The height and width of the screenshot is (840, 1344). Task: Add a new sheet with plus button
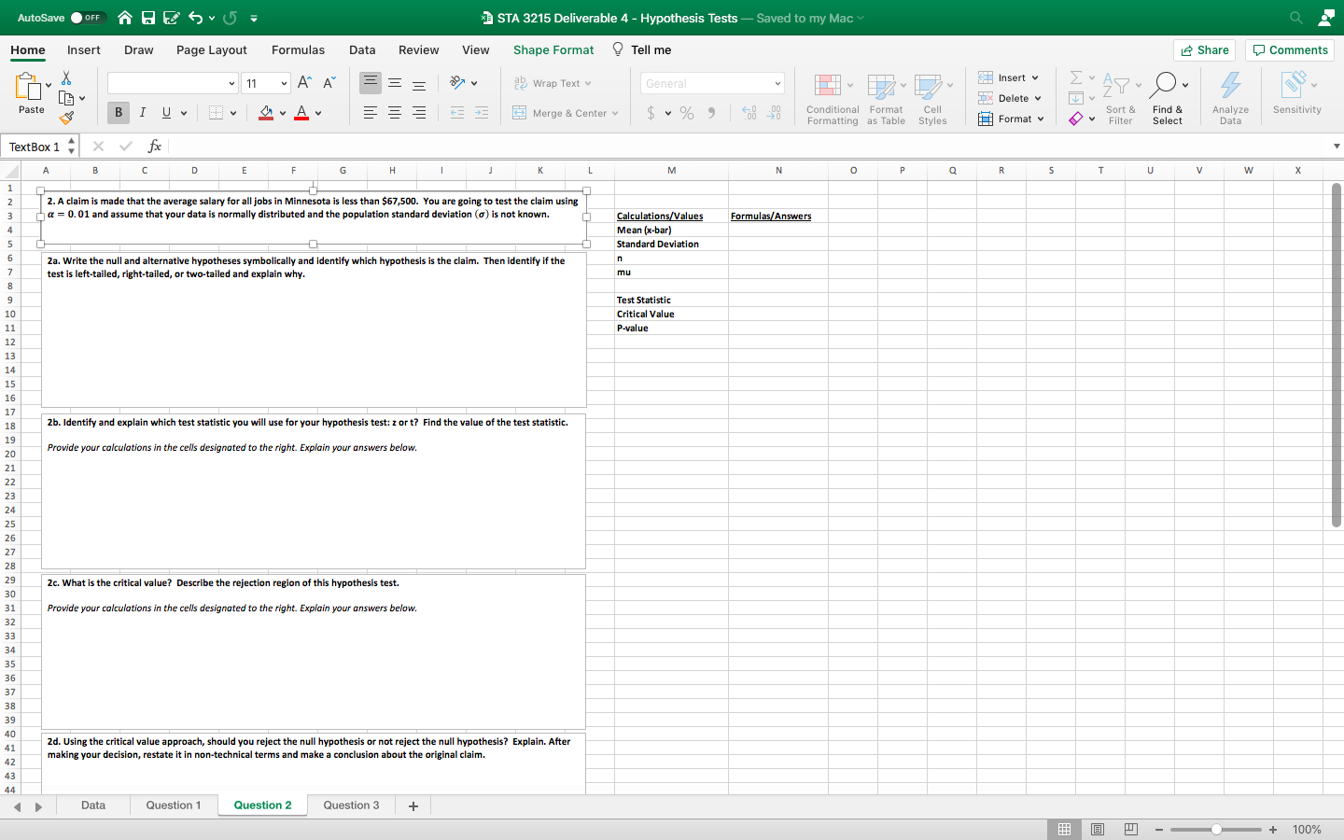tap(413, 806)
